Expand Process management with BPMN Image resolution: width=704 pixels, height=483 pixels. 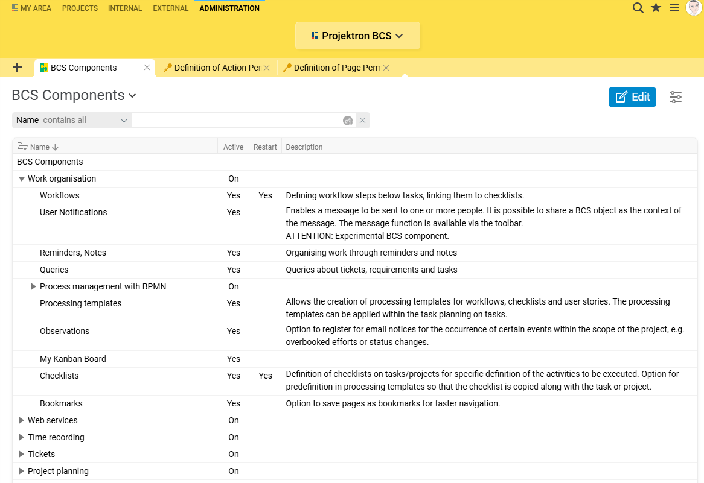coord(34,286)
